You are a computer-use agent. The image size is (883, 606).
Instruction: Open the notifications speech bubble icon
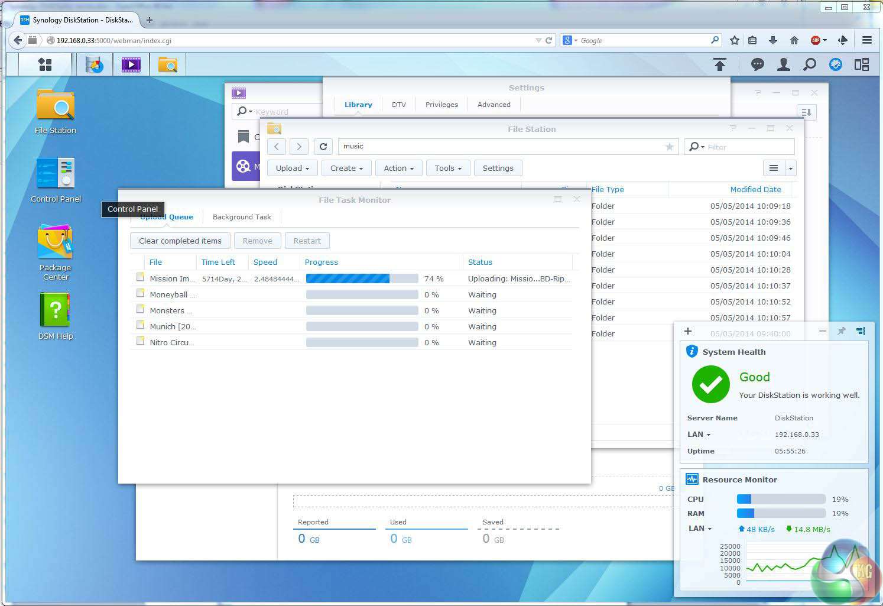(757, 64)
